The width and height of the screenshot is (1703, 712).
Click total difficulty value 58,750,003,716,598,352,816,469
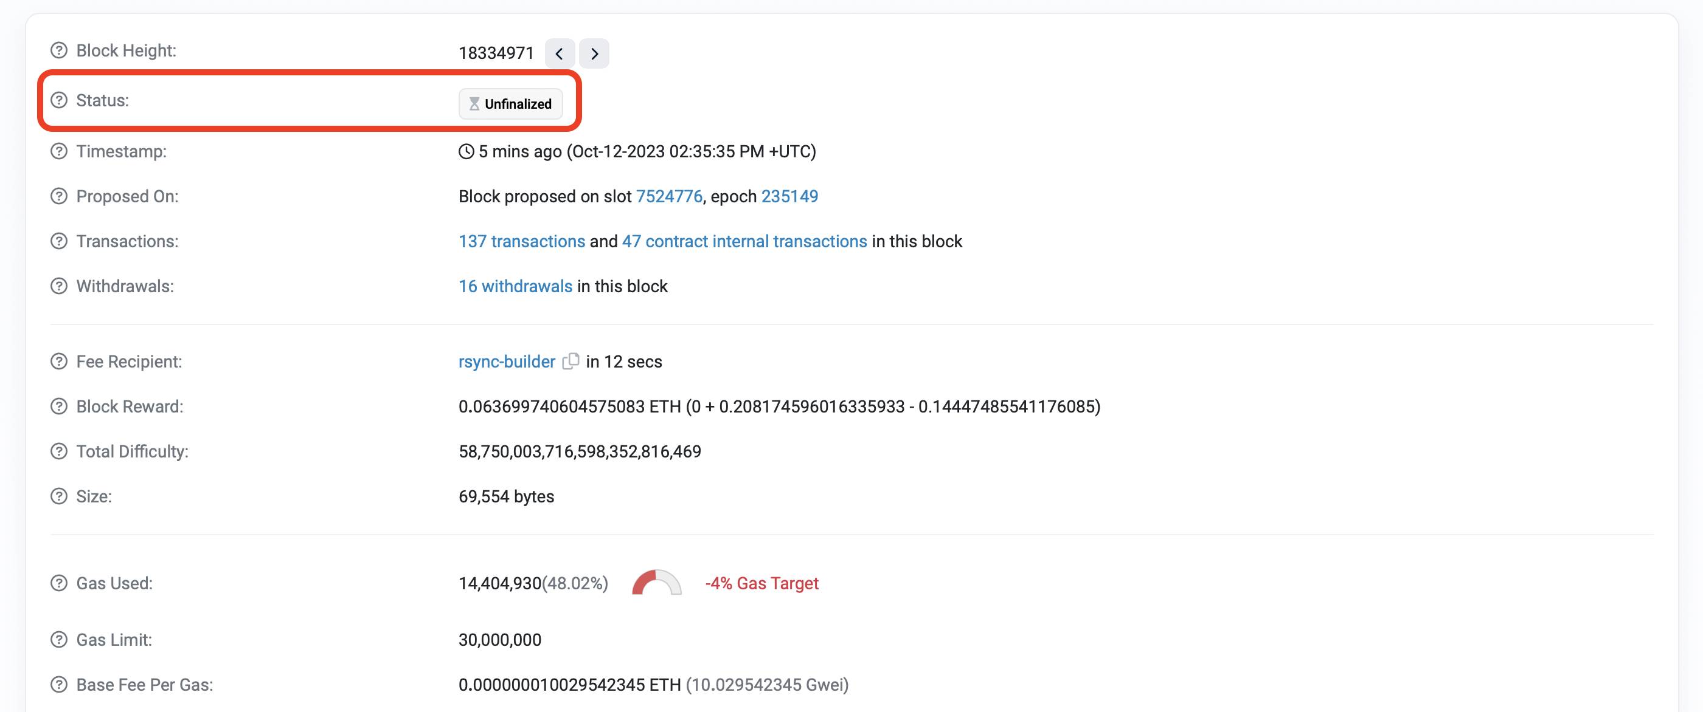tap(580, 451)
